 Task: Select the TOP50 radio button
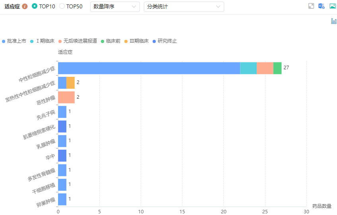62,6
